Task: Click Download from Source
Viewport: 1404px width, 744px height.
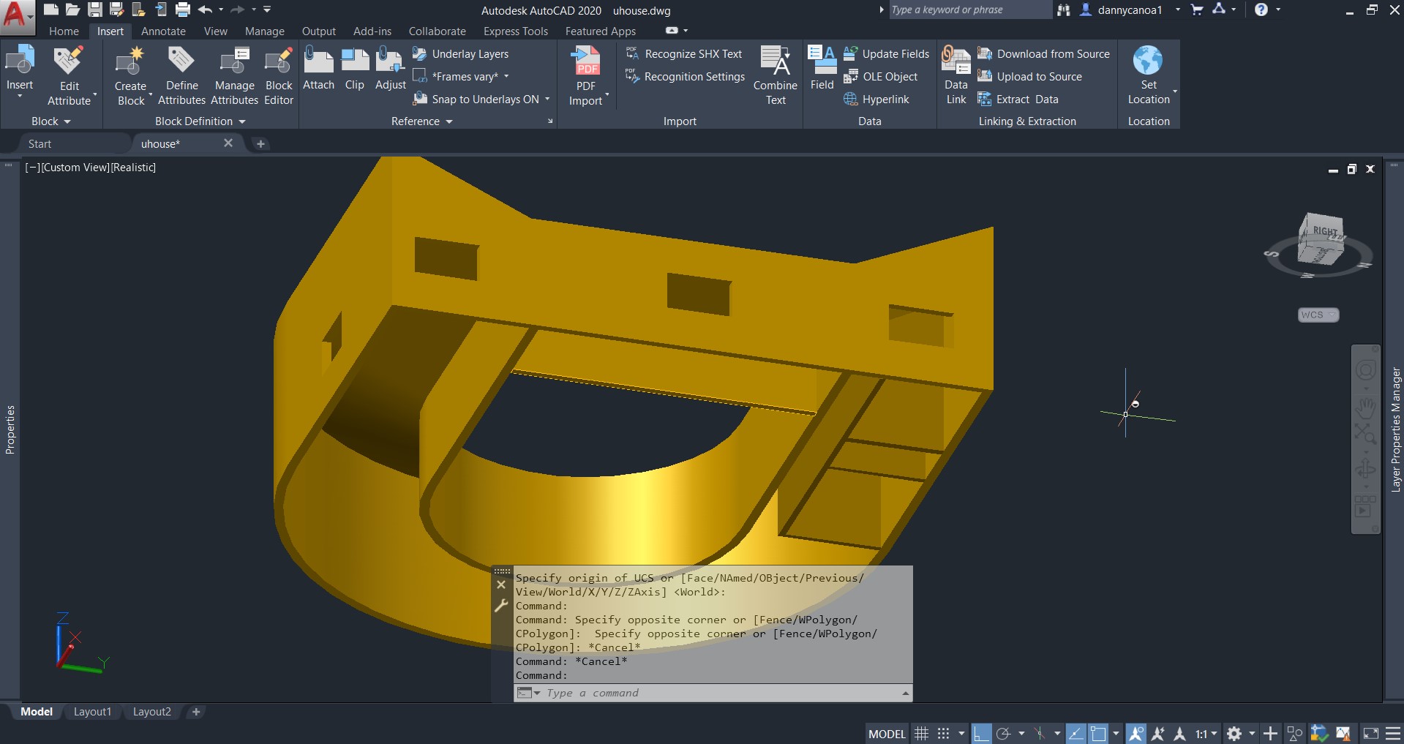Action: tap(1044, 54)
